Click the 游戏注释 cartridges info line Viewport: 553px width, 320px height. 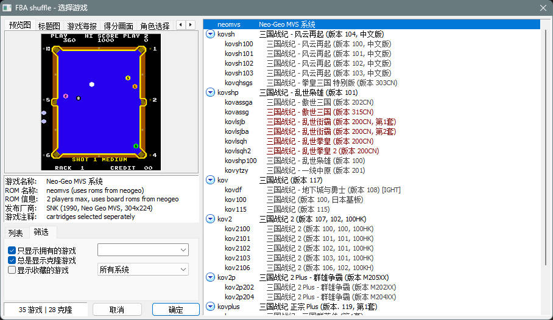(70, 217)
